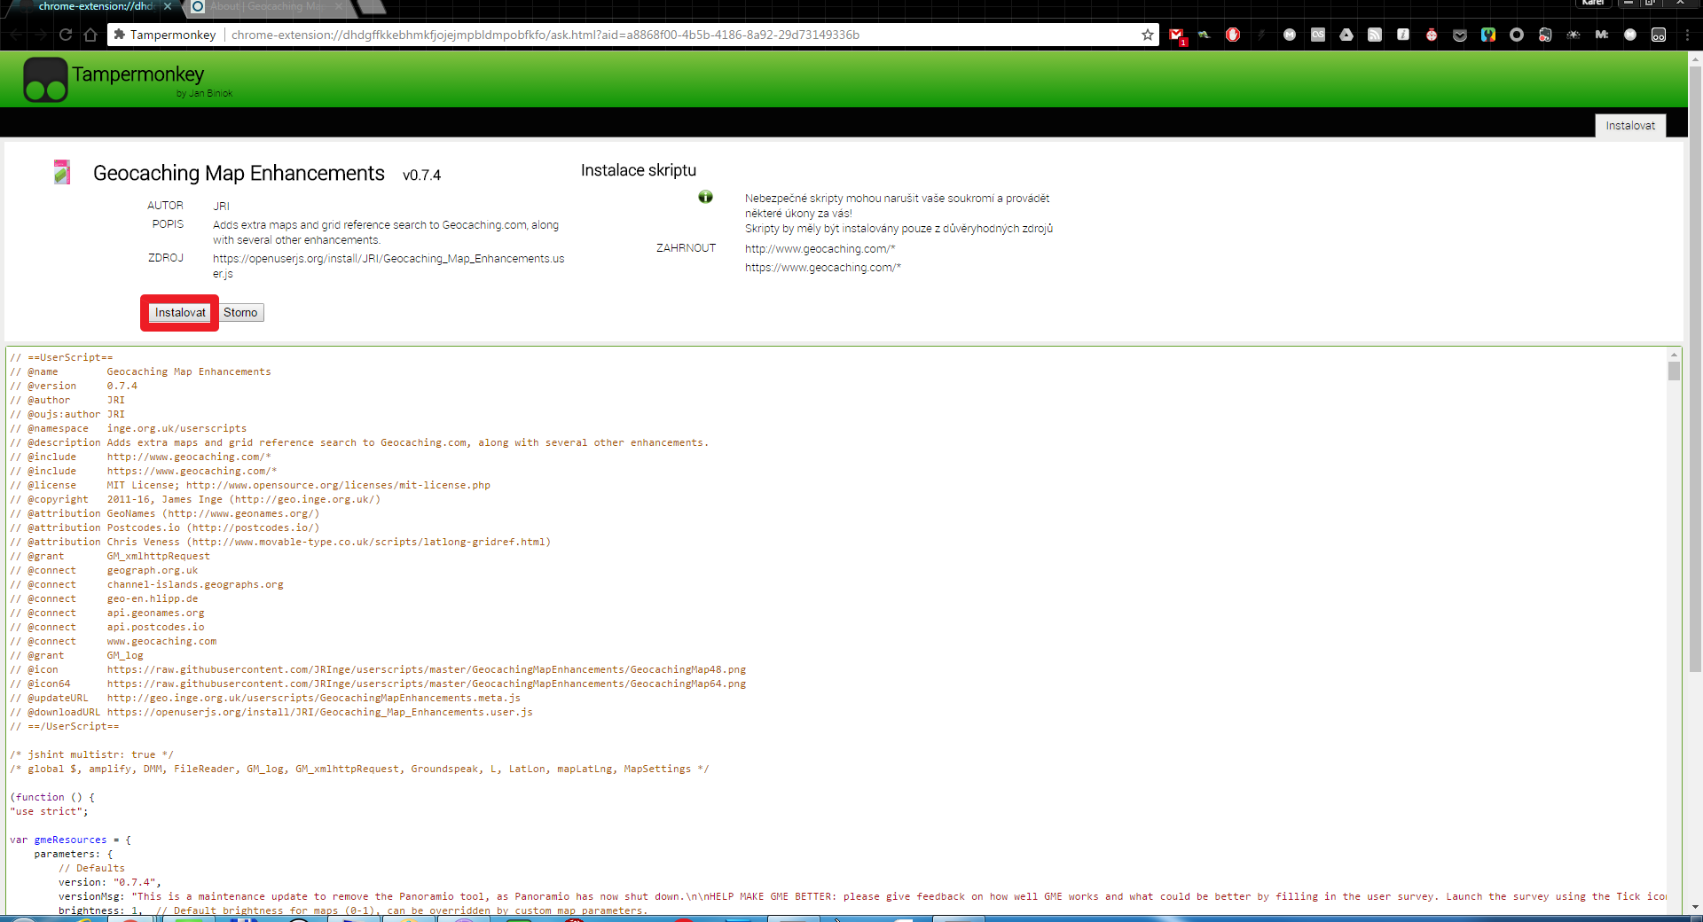Click the page scrollbar up arrow
Viewport: 1703px width, 922px height.
[1696, 58]
